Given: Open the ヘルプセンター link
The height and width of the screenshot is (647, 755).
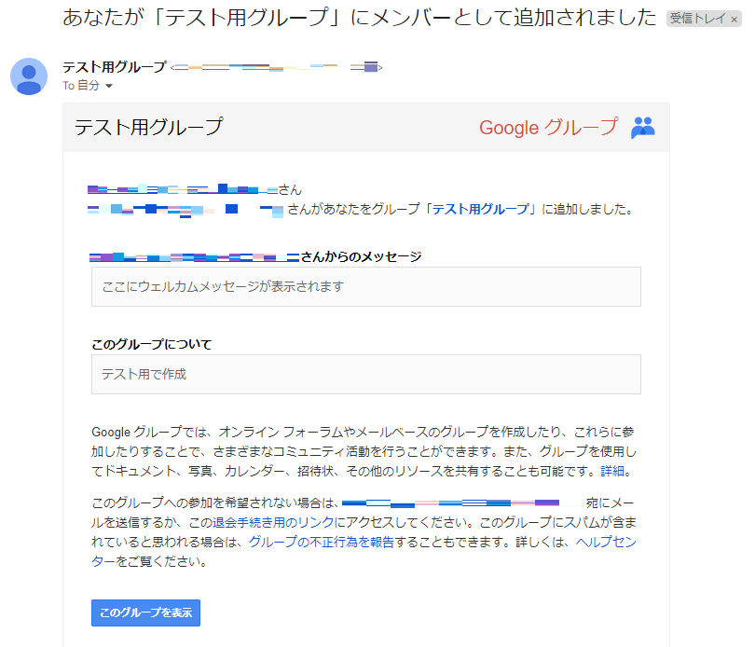Looking at the screenshot, I should 606,542.
